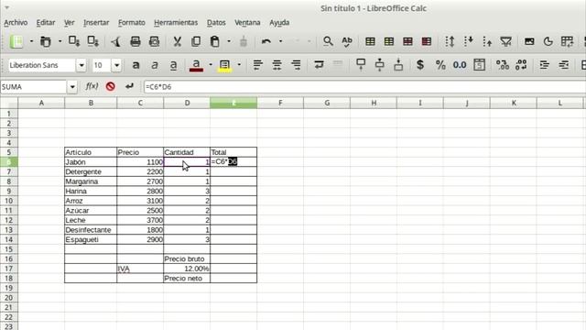The height and width of the screenshot is (330, 586).
Task: Click the New spreadsheet icon
Action: [x=16, y=41]
